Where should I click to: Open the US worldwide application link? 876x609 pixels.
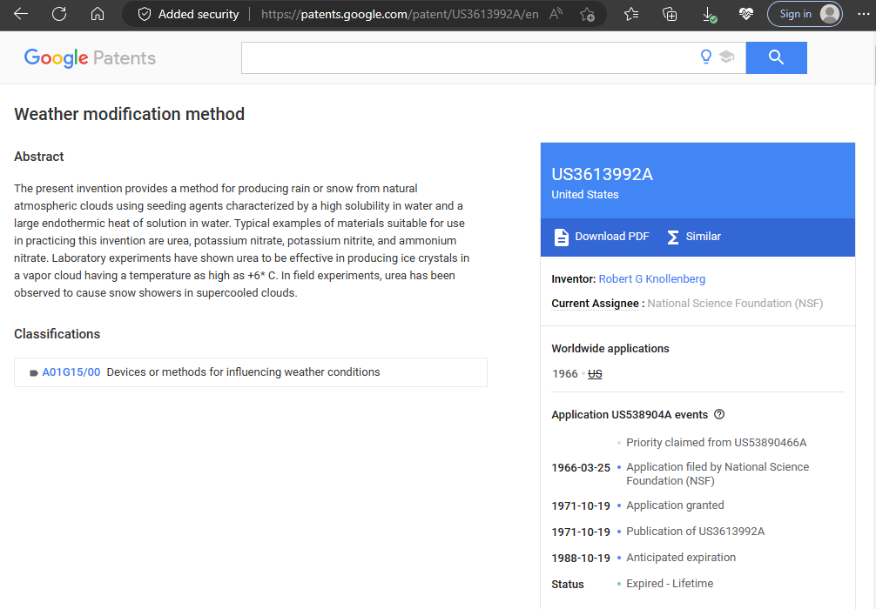click(x=595, y=374)
